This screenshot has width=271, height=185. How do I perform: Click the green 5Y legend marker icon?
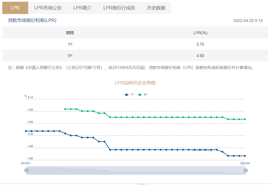[140, 95]
